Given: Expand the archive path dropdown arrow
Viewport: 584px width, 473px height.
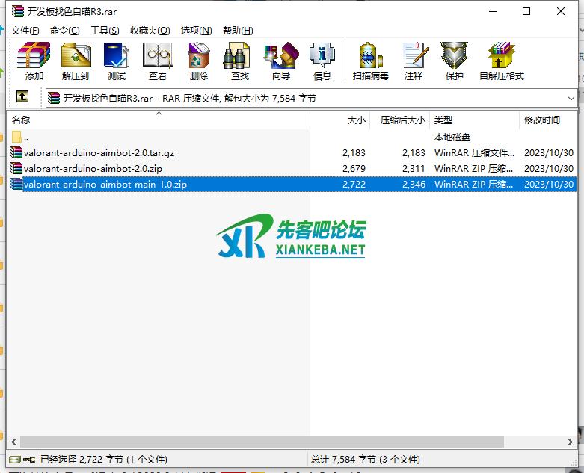Looking at the screenshot, I should tap(571, 99).
